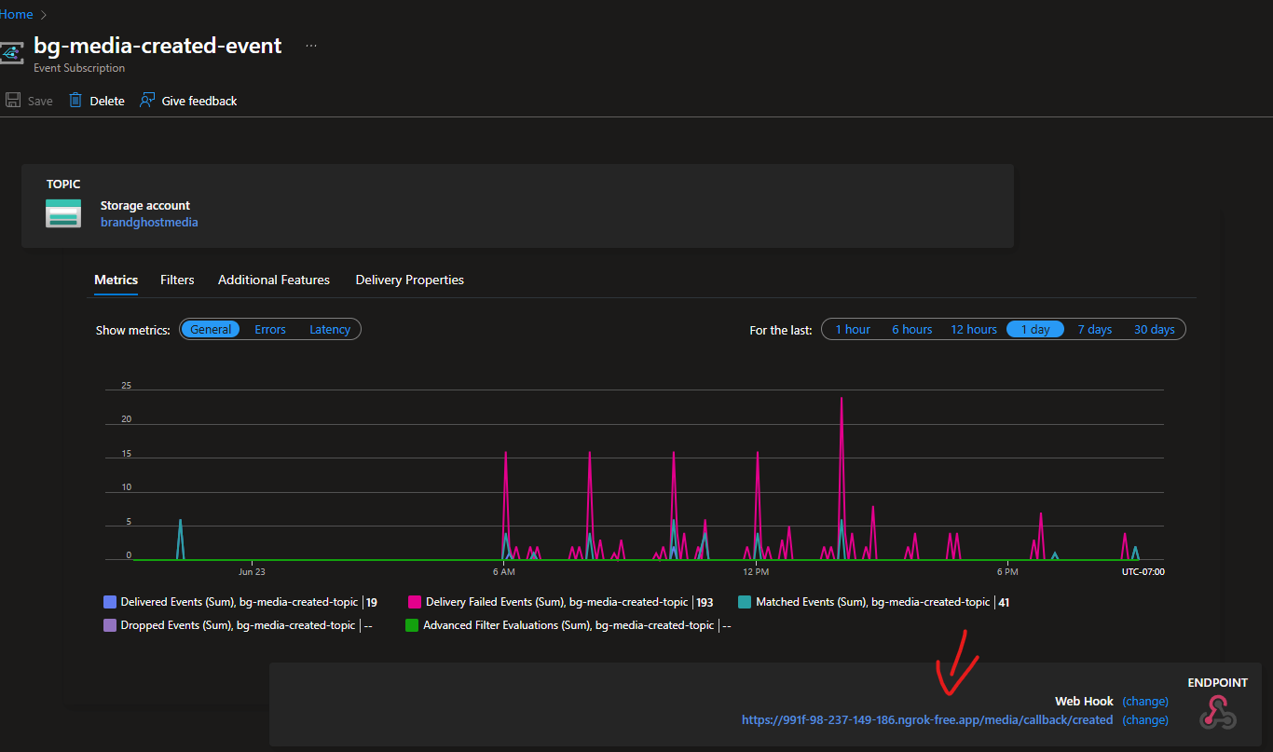The width and height of the screenshot is (1273, 752).
Task: Click change link next to Web Hook
Action: click(x=1145, y=701)
